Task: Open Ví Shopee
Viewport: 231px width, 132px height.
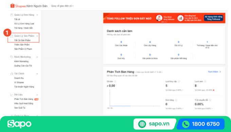Action: (19, 82)
